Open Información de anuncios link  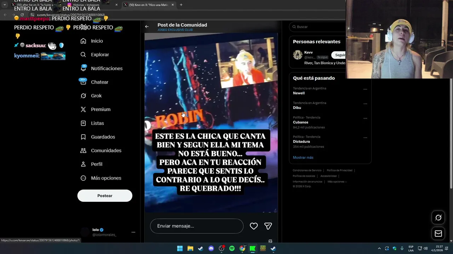pyautogui.click(x=308, y=182)
